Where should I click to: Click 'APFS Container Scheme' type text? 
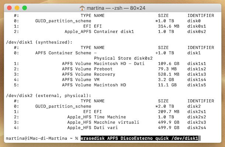point(63,53)
